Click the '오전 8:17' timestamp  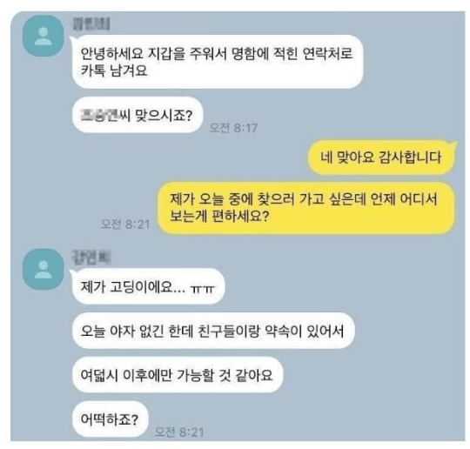233,128
